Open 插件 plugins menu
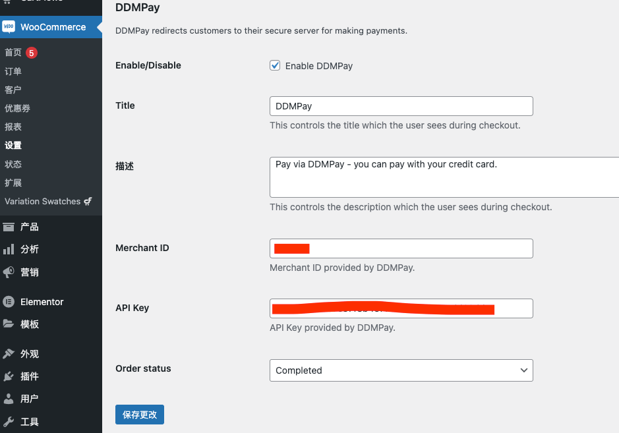Screen dimensions: 619x433 30,376
